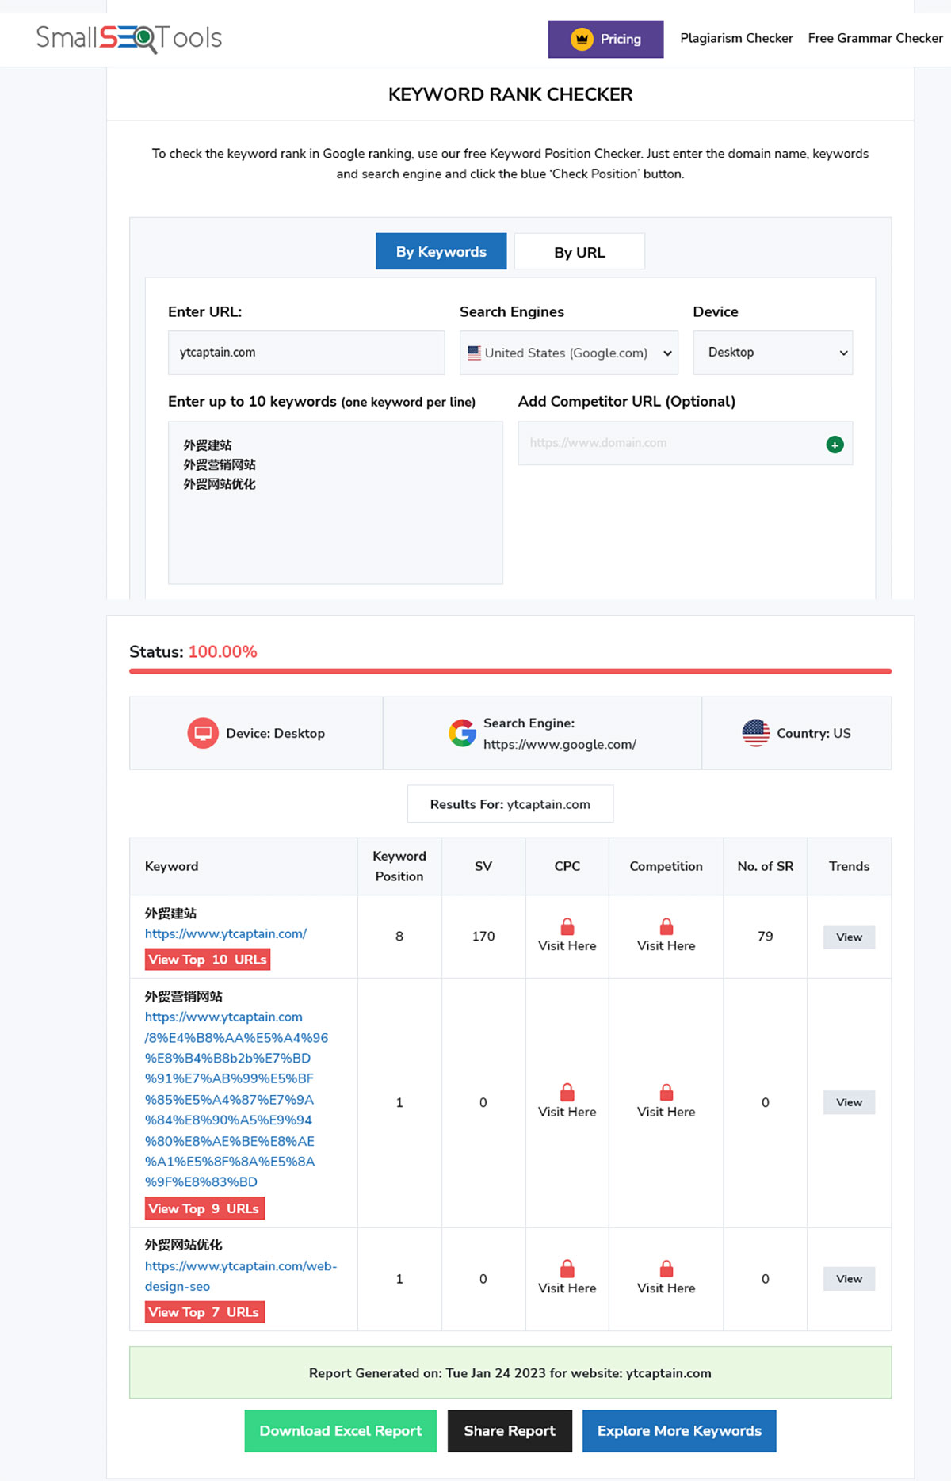View trends for 外贸网站优化 keyword
951x1481 pixels.
coord(849,1278)
